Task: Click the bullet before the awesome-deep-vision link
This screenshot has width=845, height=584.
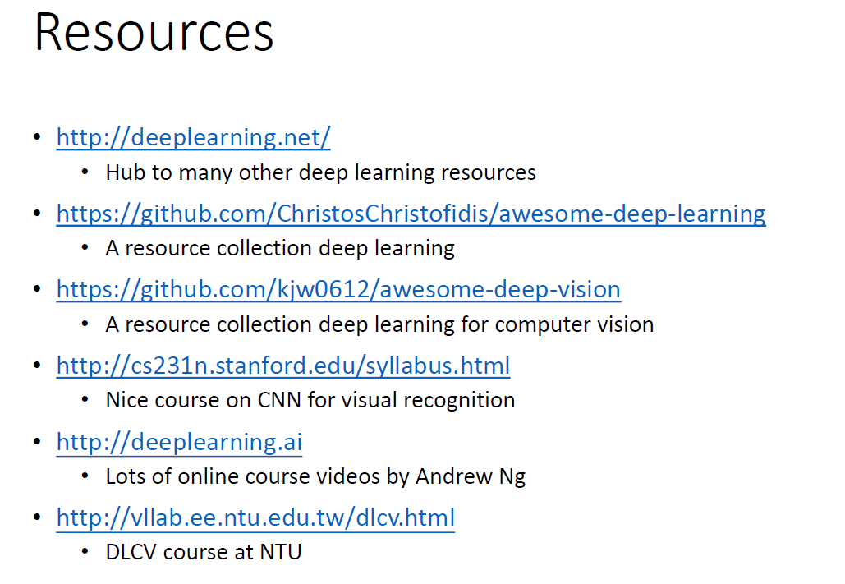Action: coord(36,289)
